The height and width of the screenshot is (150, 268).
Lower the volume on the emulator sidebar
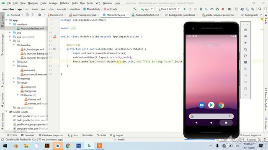[x=245, y=42]
